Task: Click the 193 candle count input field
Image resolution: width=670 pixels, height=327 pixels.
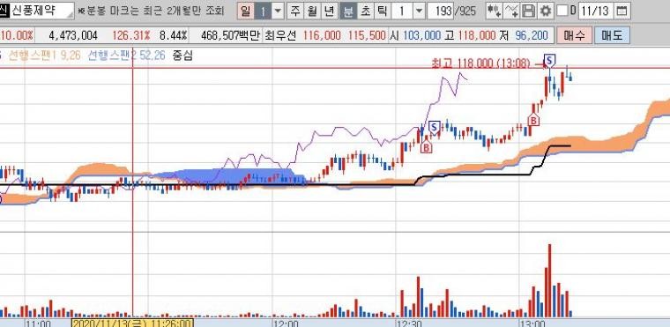Action: [x=440, y=11]
